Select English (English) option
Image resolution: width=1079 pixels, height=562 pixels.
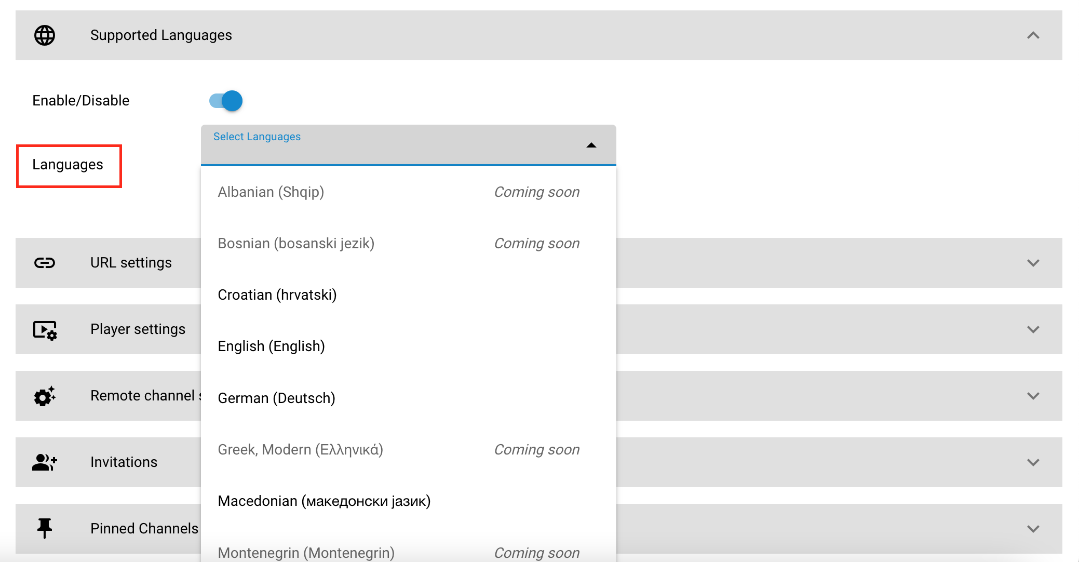[x=271, y=346]
